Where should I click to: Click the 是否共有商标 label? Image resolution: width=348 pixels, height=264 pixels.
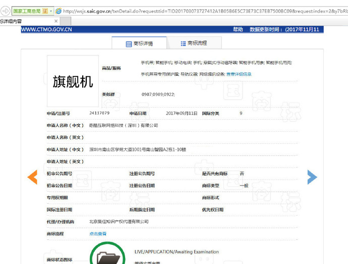coord(215,173)
